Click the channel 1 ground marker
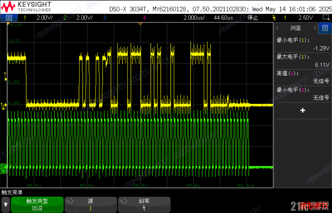 point(3,106)
